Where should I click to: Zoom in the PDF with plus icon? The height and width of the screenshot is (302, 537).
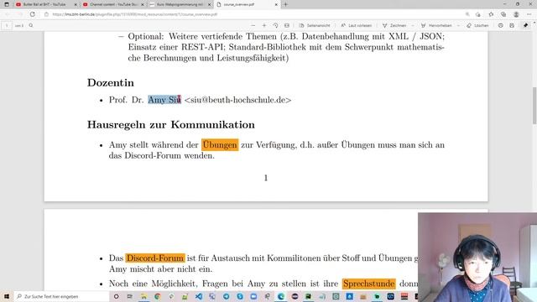pos(264,25)
